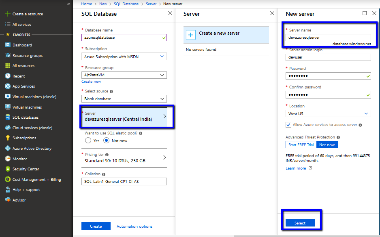Open Dashboard from the sidebar icon
This screenshot has width=380, height=237.
pyautogui.click(x=7, y=45)
